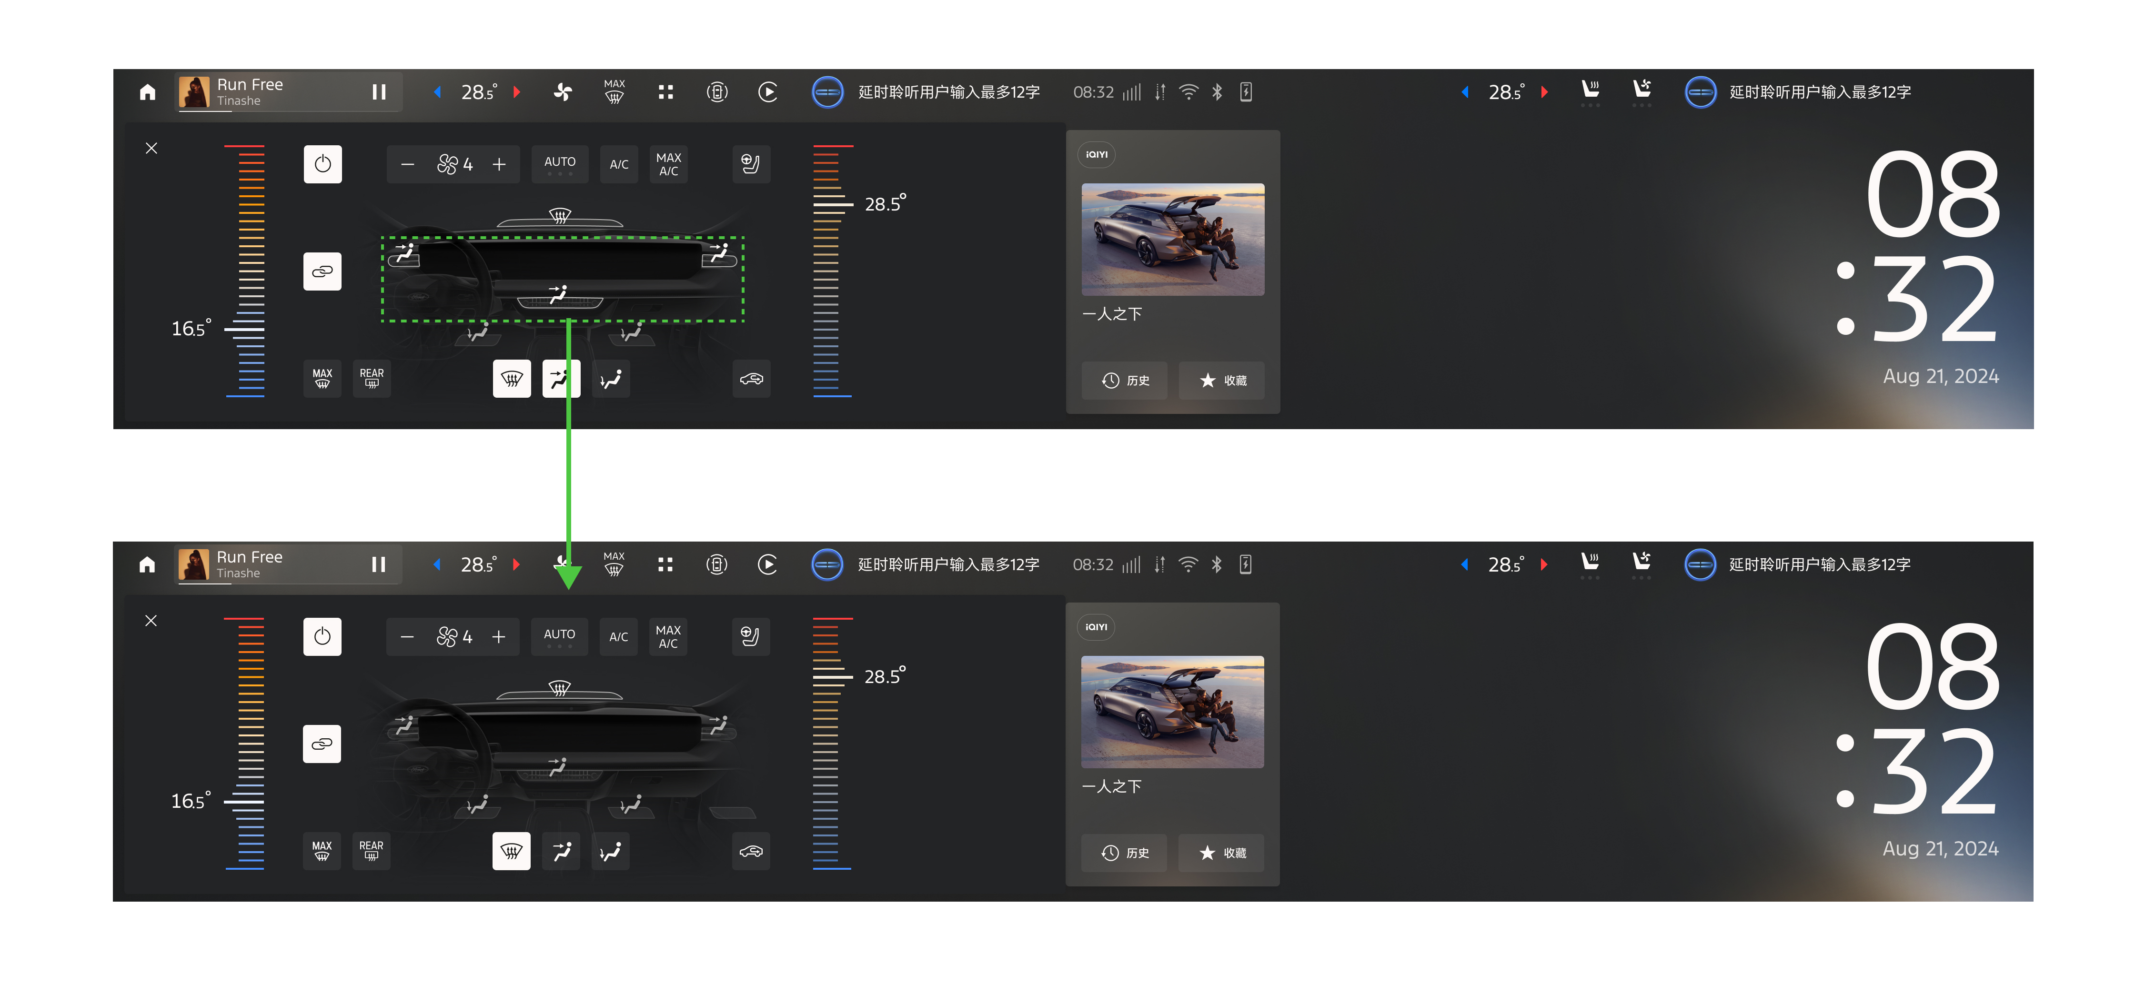The image size is (2135, 985).
Task: Raise driver temperature with red arrow, top bar
Action: pos(517,92)
